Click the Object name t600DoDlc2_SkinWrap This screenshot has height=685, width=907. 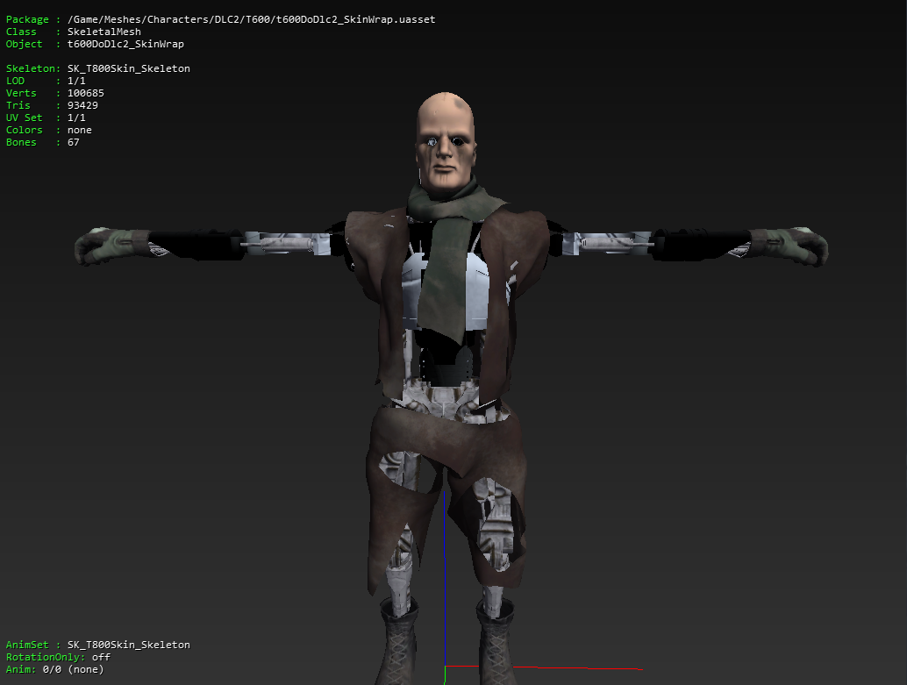[x=125, y=44]
